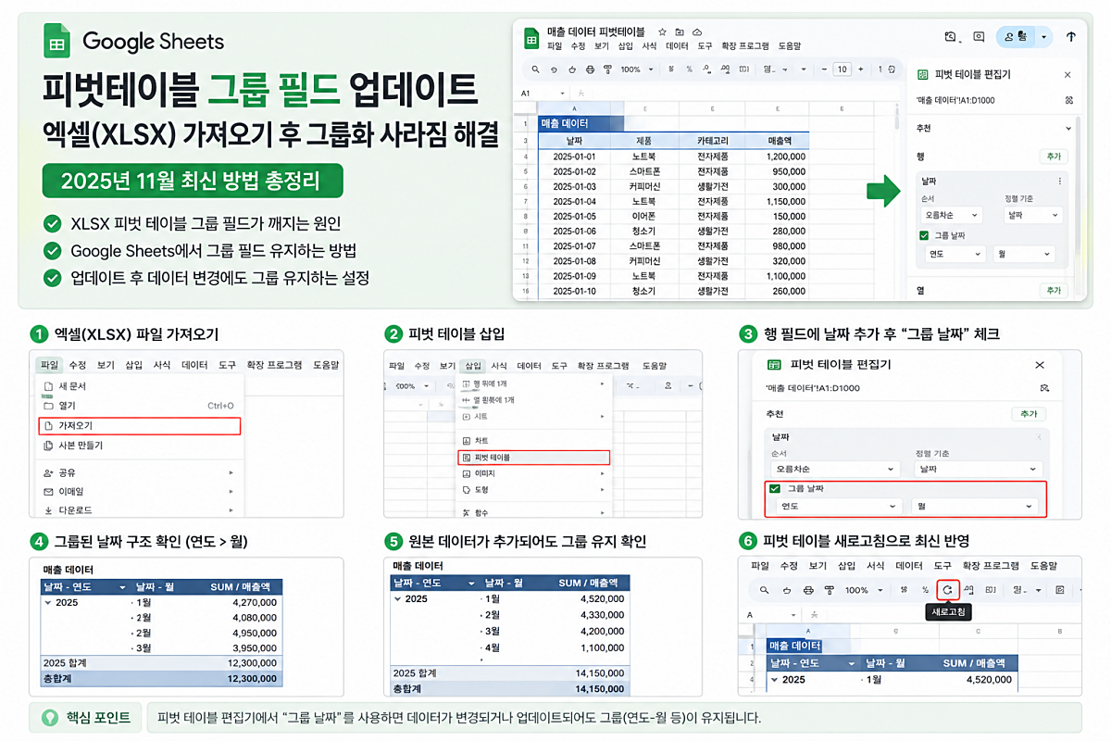Open the 월 dropdown in the top editor

tap(1024, 254)
